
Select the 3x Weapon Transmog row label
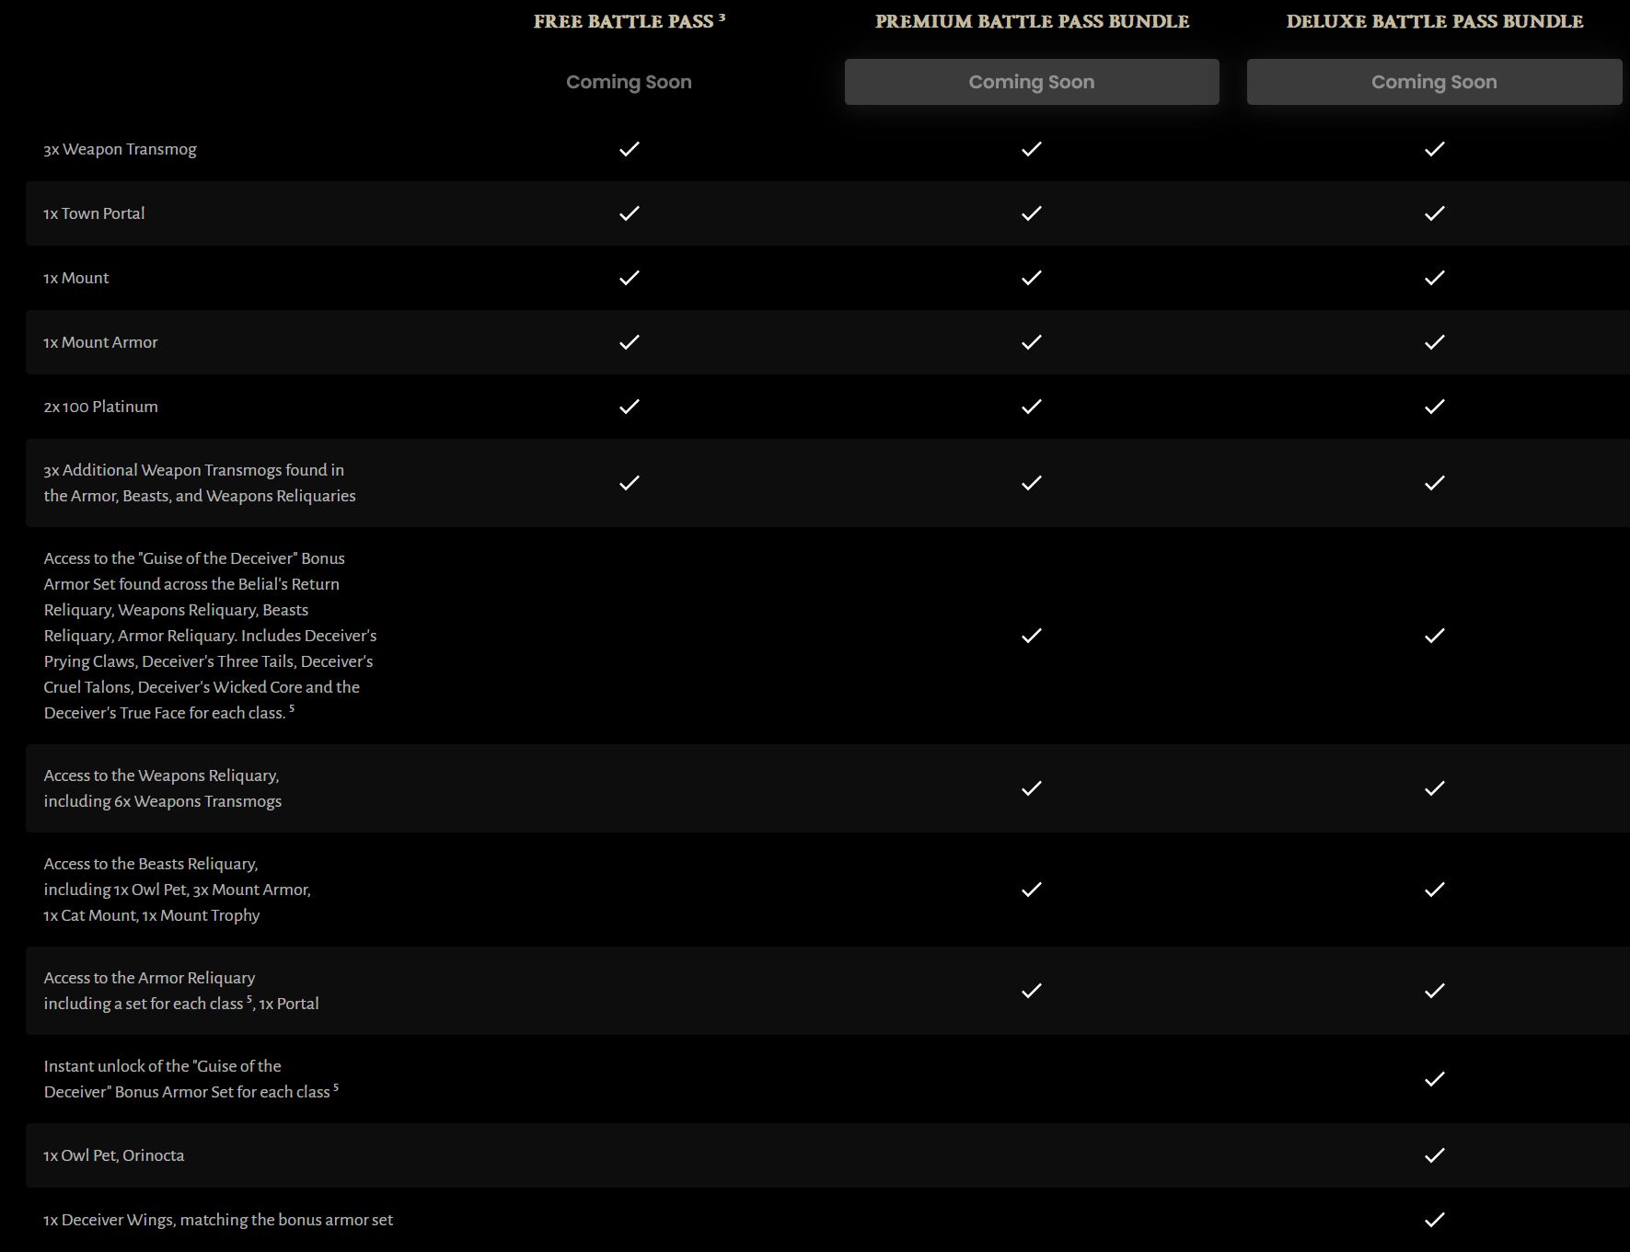coord(120,149)
